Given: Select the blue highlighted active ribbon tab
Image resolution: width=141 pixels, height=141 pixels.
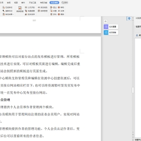Looking at the screenshot, I should click(54, 3).
